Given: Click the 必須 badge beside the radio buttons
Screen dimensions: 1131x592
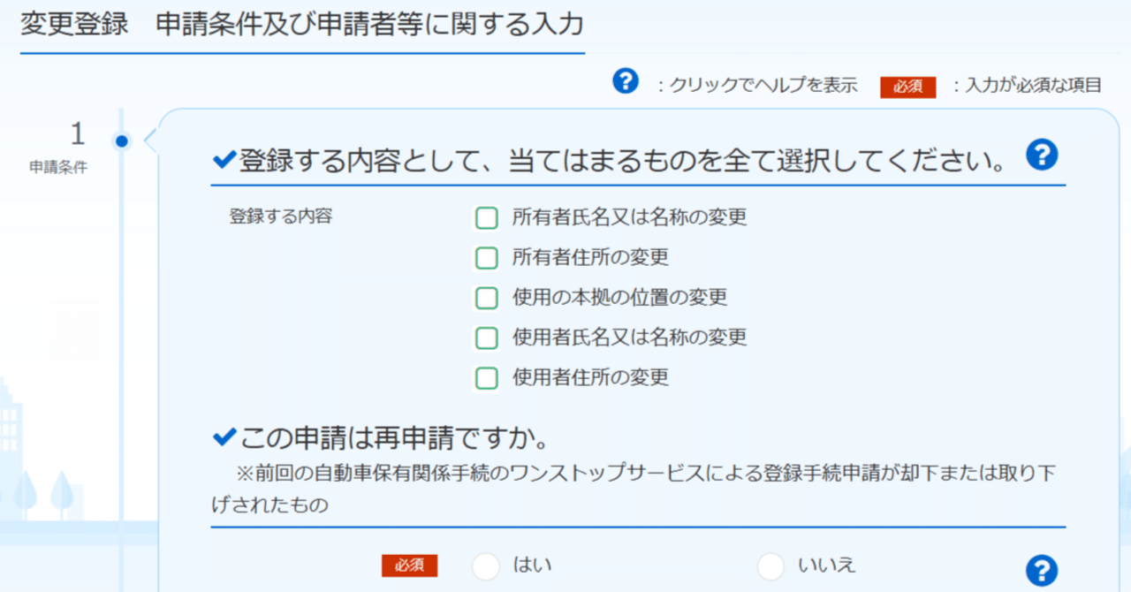Looking at the screenshot, I should [409, 565].
